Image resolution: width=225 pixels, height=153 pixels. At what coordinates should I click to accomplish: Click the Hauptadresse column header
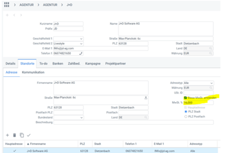click(14, 144)
